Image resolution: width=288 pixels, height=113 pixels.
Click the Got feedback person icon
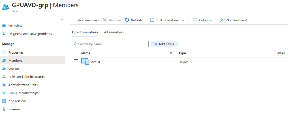pos(222,20)
